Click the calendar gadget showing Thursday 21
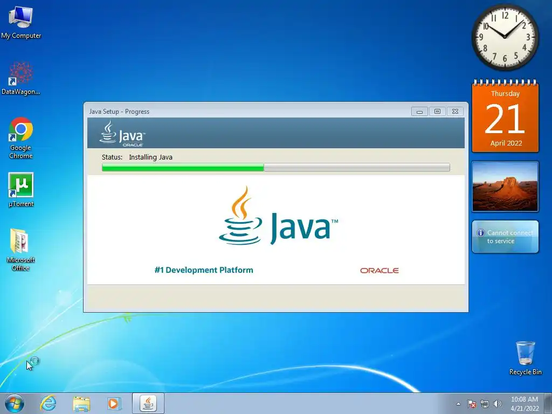The height and width of the screenshot is (414, 552). click(x=505, y=116)
